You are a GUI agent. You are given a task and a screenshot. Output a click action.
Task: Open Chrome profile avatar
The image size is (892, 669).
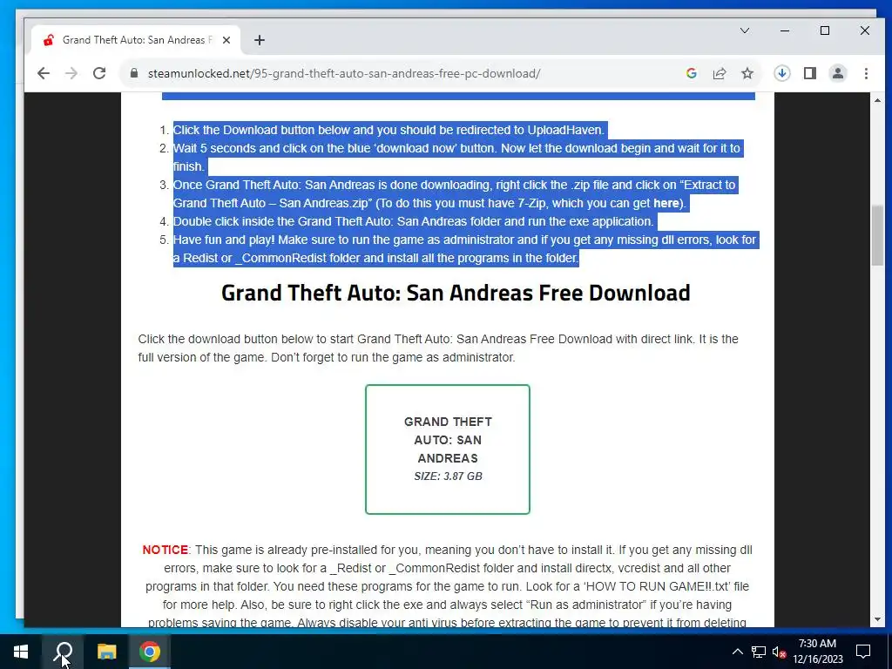837,73
